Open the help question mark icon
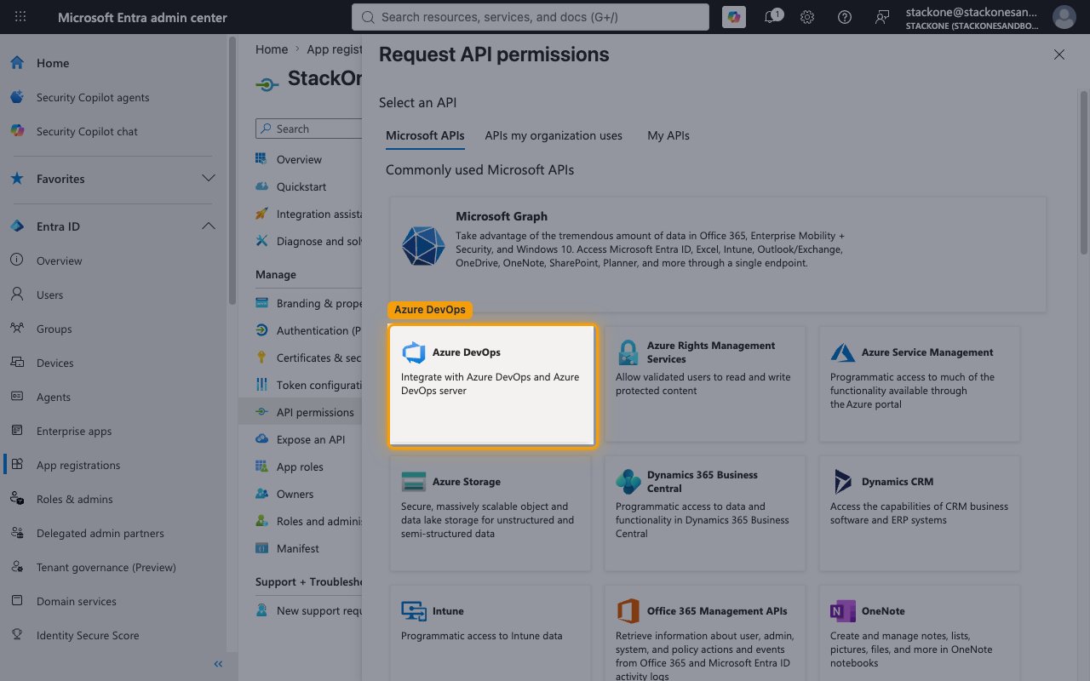 tap(845, 17)
